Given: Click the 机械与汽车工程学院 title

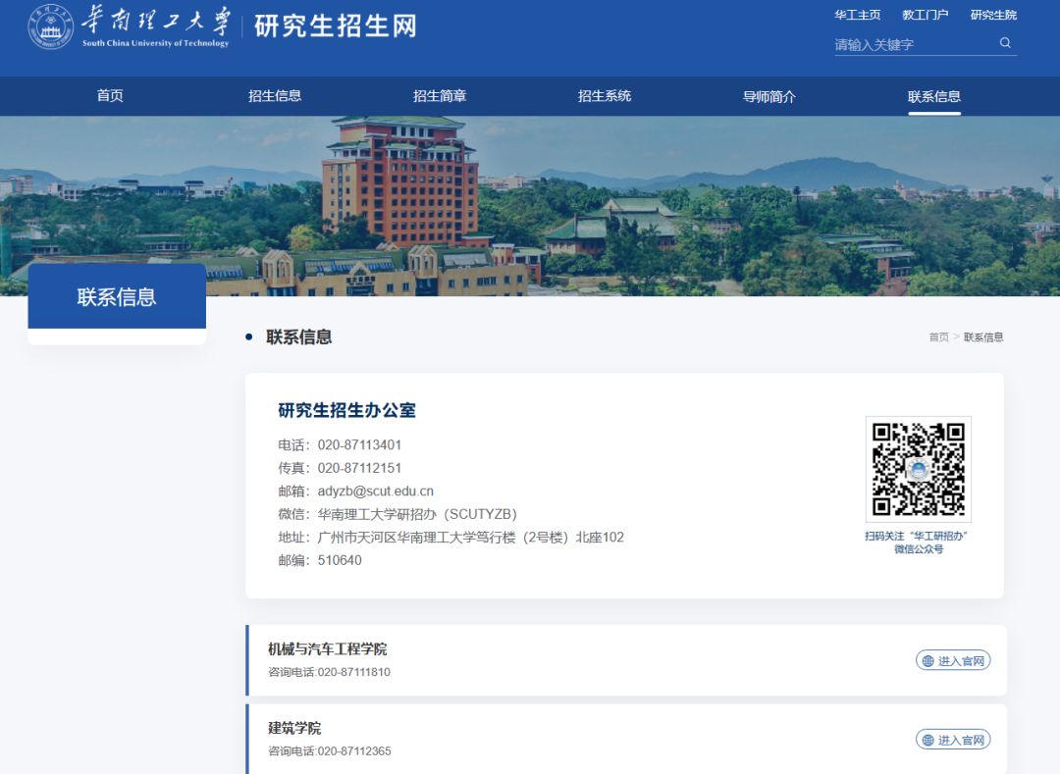Looking at the screenshot, I should click(x=327, y=649).
